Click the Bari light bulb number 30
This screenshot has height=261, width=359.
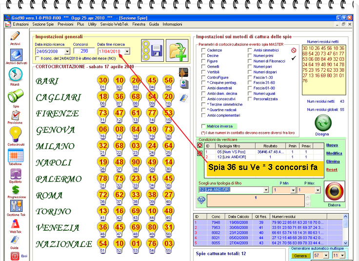pos(103,82)
